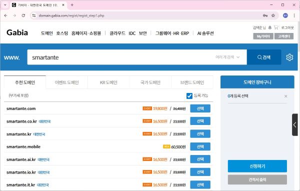Bookmark this page with the star icon
The image size is (300, 191).
pos(273,15)
